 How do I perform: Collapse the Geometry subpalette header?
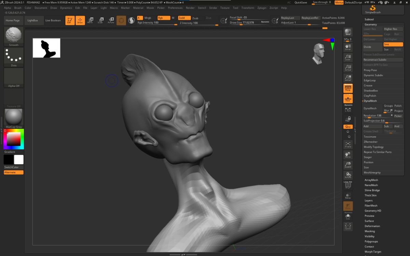[371, 25]
